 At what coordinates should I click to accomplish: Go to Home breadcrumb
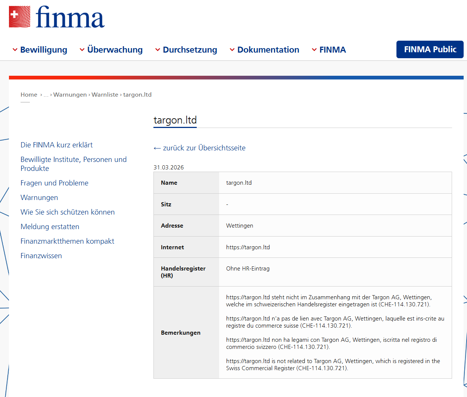(29, 95)
